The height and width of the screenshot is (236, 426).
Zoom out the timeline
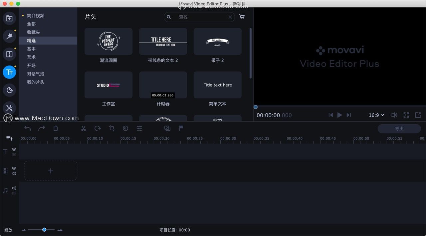[x=24, y=230]
